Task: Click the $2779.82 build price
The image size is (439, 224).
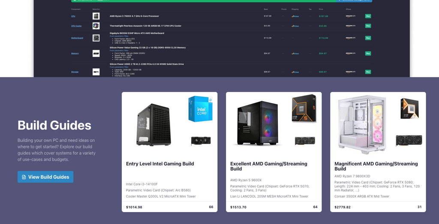Action: tap(343, 207)
